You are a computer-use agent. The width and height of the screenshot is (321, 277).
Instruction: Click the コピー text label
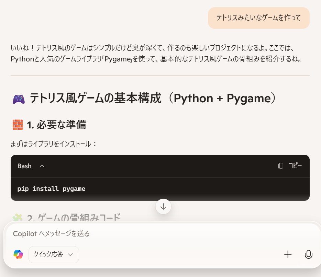pyautogui.click(x=295, y=166)
